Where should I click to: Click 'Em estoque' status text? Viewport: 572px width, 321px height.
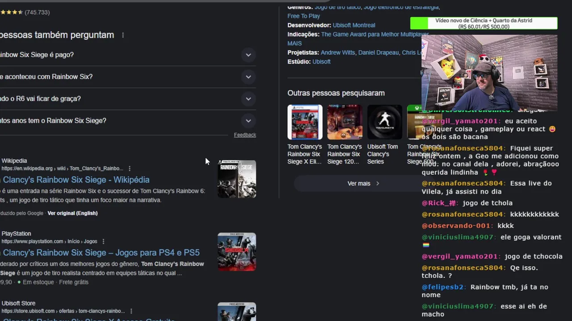pos(38,282)
